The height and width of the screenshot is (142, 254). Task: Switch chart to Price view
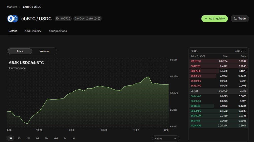click(x=20, y=51)
